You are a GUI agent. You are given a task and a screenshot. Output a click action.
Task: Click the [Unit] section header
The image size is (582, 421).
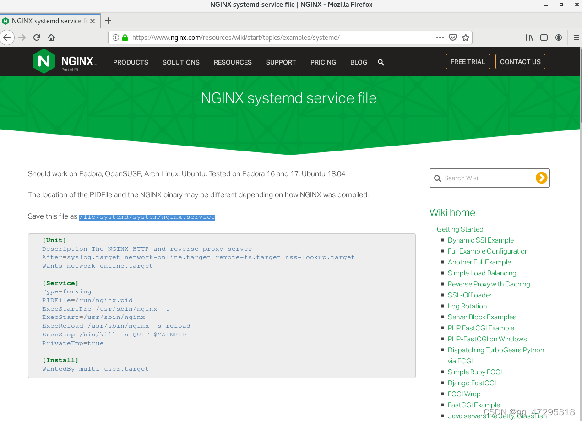click(54, 240)
